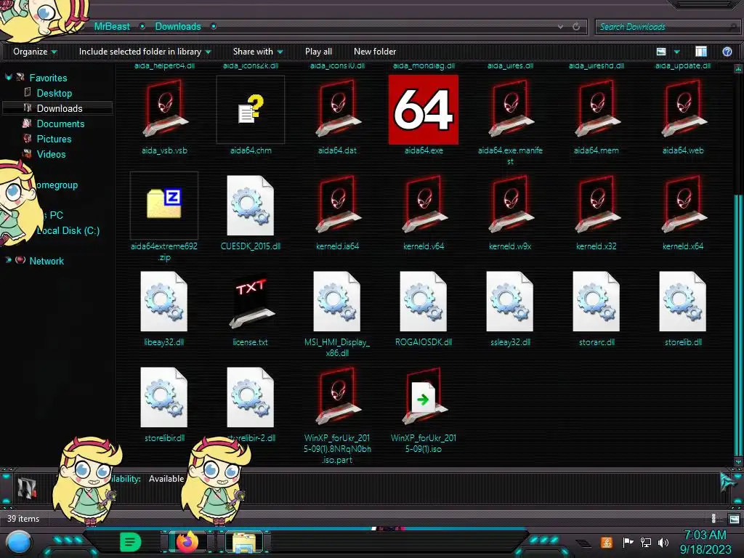Screen dimensions: 744x558
Task: Open the green notes app on taskbar
Action: [x=130, y=542]
